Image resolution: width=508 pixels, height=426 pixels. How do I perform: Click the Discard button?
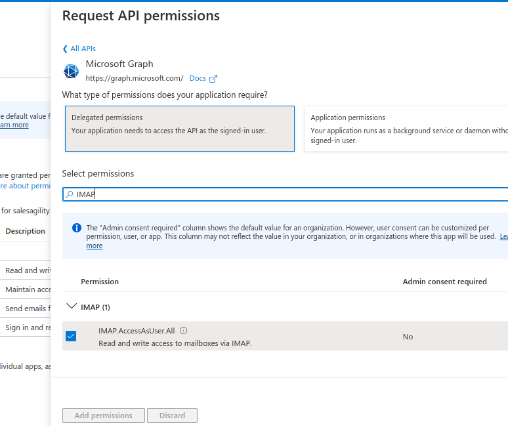point(173,415)
